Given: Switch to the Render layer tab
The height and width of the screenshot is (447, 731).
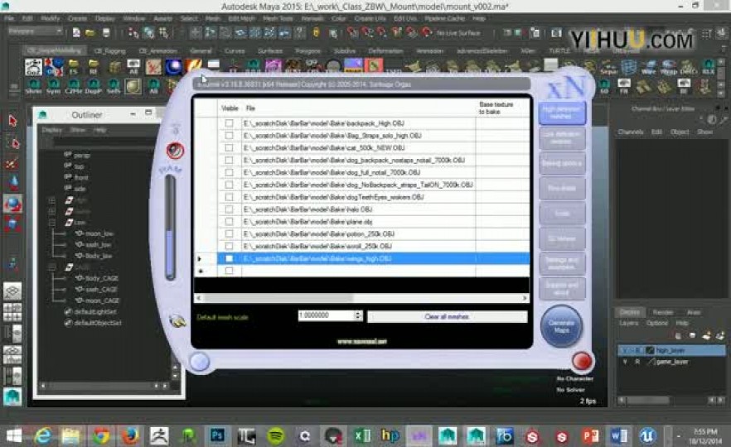Looking at the screenshot, I should point(662,312).
